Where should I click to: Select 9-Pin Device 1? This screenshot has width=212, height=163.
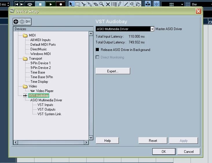click(41, 63)
